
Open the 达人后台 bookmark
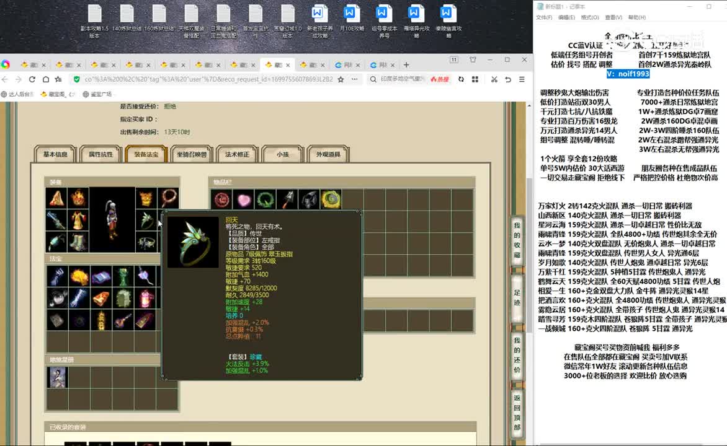click(17, 94)
